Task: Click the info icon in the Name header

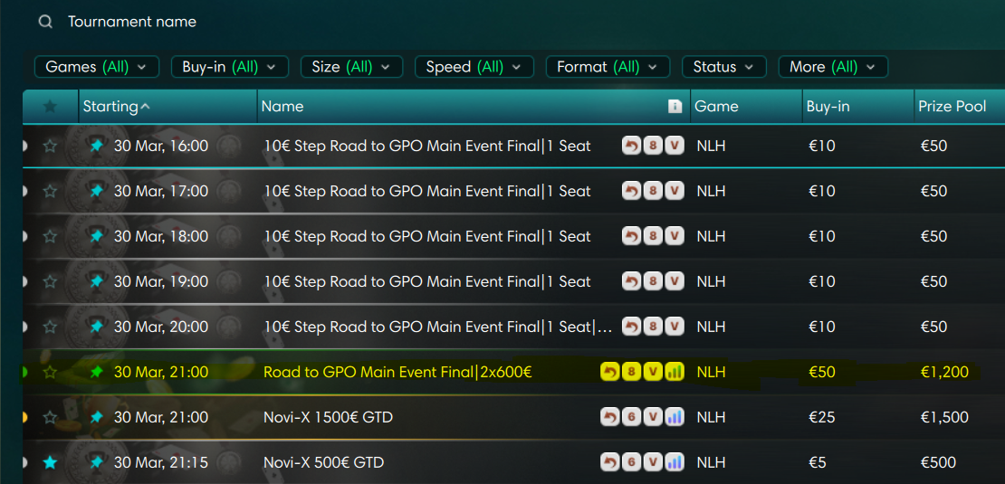Action: point(675,107)
